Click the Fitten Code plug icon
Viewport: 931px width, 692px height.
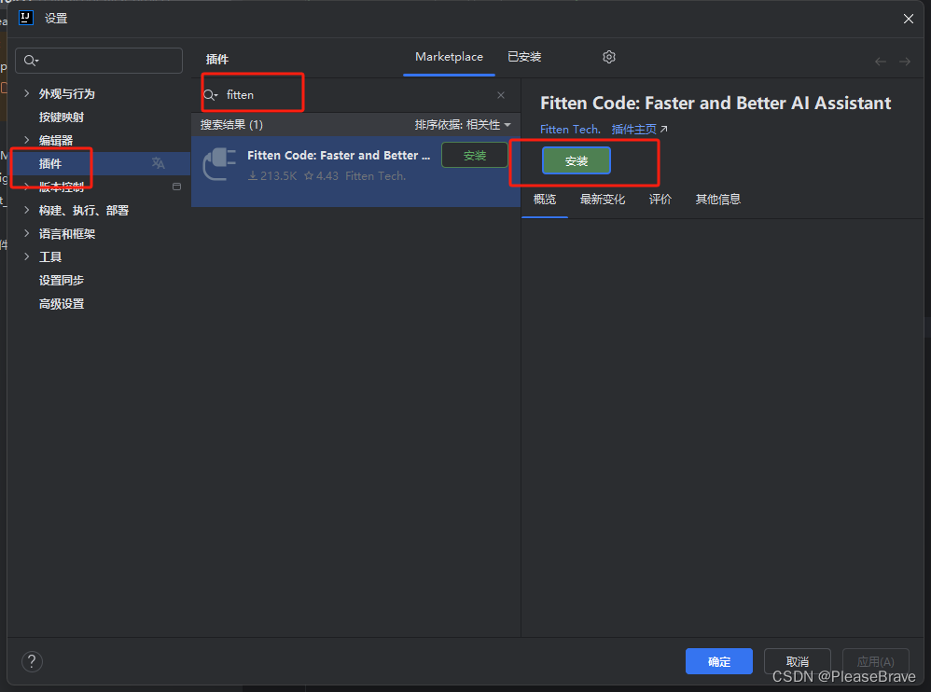219,164
